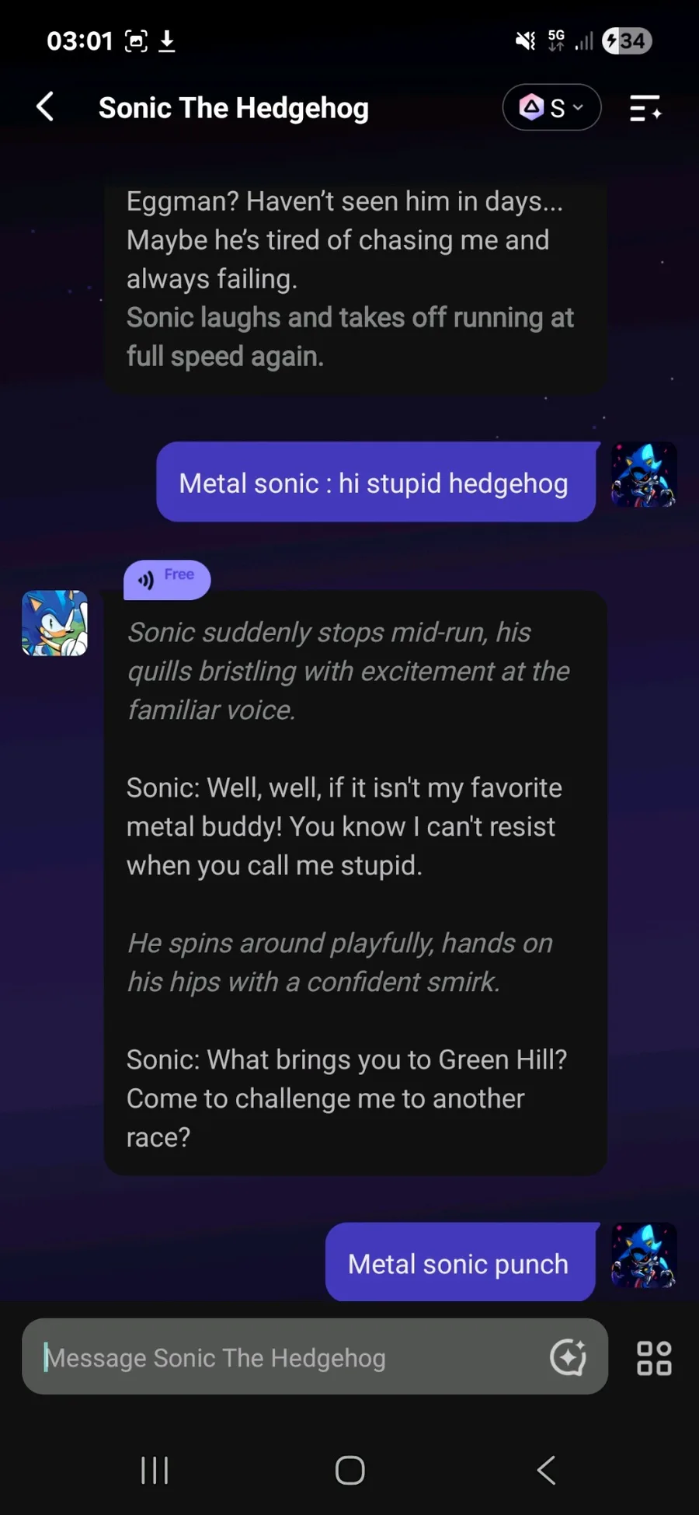Tap the battery indicator showing 34

(627, 40)
